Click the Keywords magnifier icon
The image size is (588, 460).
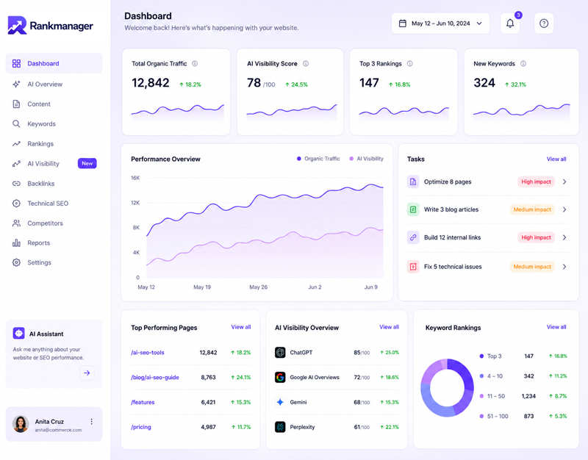click(x=16, y=123)
